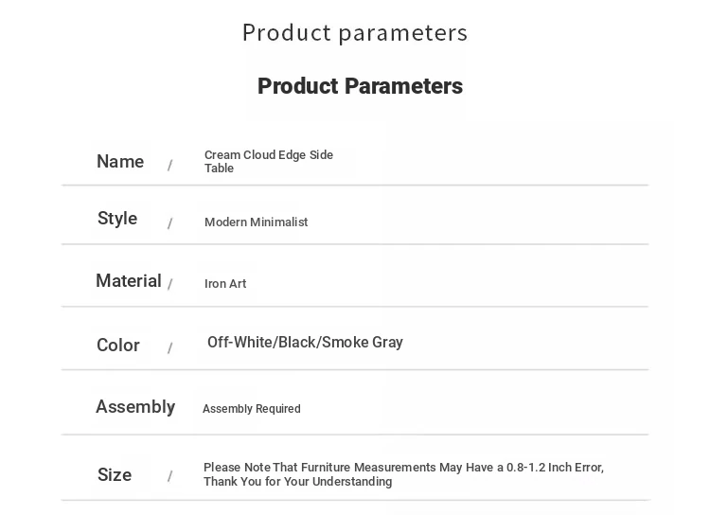Image resolution: width=710 pixels, height=515 pixels.
Task: Click the "Iron Art" value
Action: click(x=225, y=284)
